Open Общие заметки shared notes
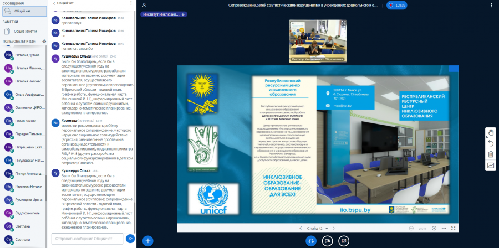Viewport: 499px width, 248px height. point(24,32)
